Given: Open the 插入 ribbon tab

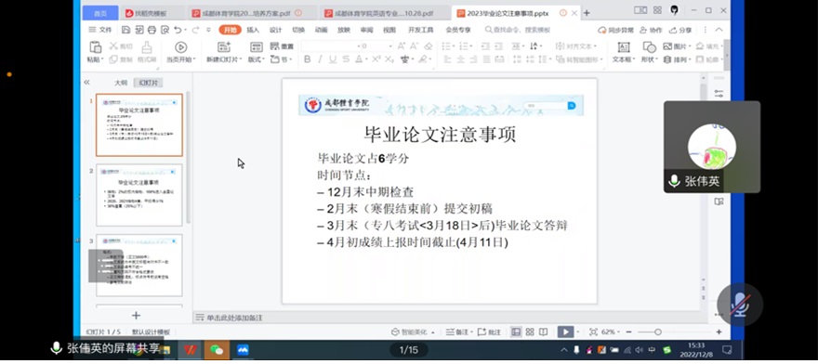Looking at the screenshot, I should tap(253, 30).
